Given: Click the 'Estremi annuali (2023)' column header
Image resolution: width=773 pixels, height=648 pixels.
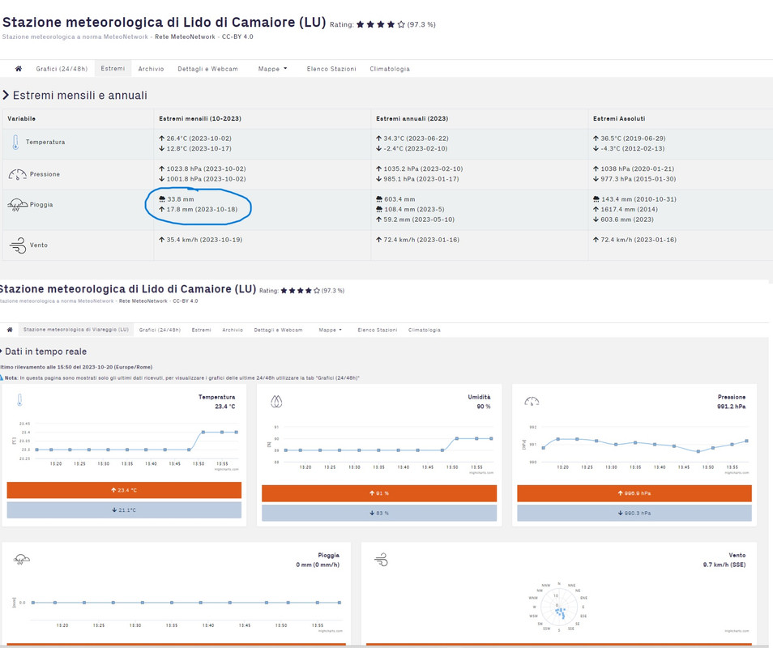Looking at the screenshot, I should click(412, 119).
